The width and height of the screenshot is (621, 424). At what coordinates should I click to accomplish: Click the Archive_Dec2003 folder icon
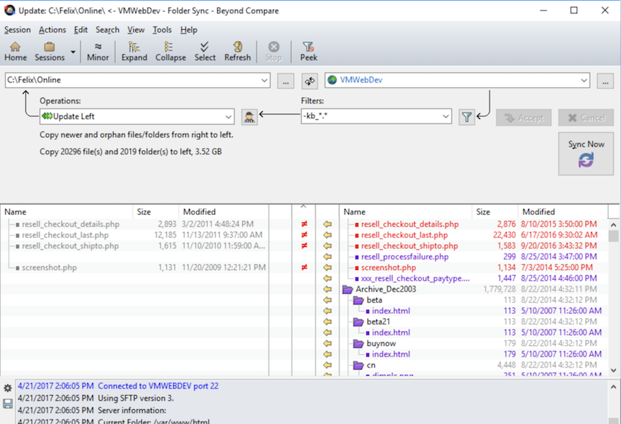coord(347,289)
